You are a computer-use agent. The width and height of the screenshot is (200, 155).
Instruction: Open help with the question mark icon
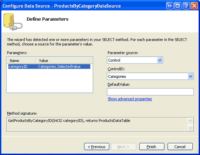click(x=186, y=6)
